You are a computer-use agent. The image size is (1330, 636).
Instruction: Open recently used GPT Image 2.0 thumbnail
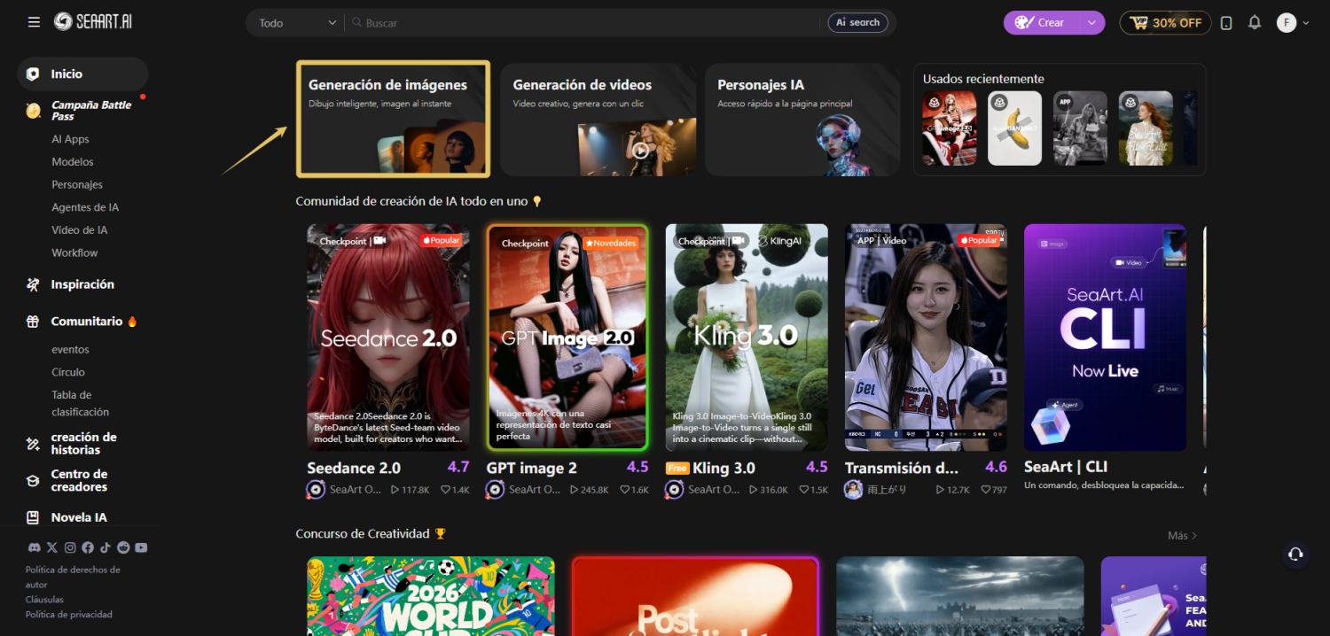click(x=949, y=128)
